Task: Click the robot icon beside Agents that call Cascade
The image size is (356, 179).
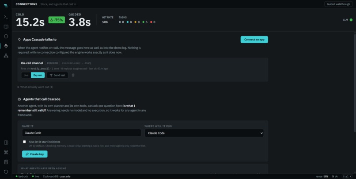Action: pos(19,99)
